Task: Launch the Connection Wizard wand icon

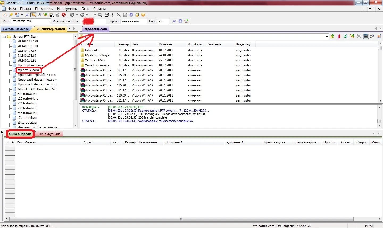Action: tap(11, 15)
